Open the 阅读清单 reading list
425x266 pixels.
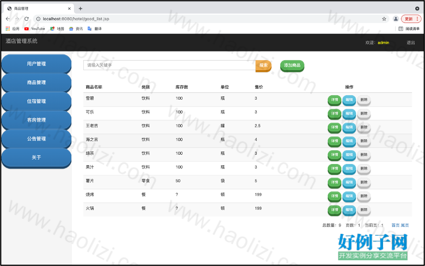[x=409, y=29]
